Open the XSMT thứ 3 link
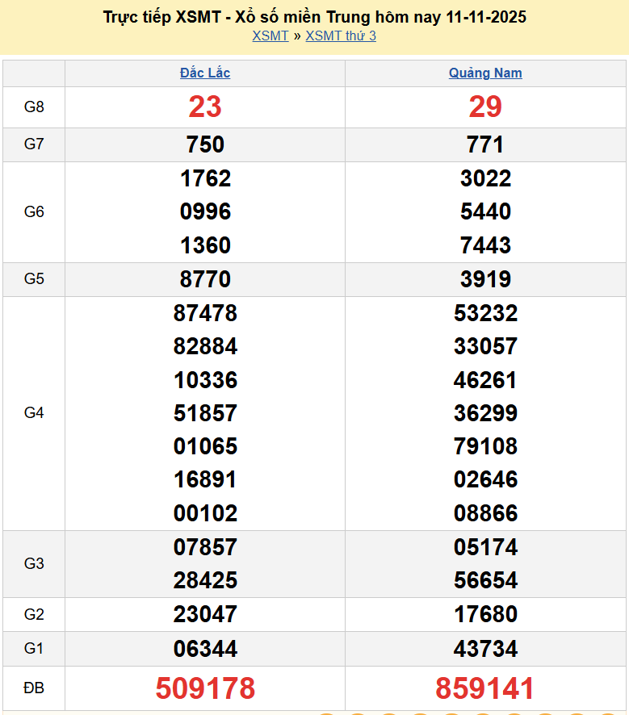The image size is (629, 715). pos(341,36)
